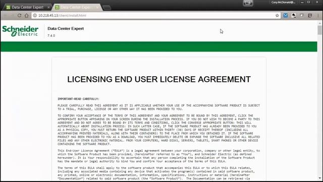Click the Licensing End User License Agreement title
Viewport: 323px width, 182px height.
point(159,79)
